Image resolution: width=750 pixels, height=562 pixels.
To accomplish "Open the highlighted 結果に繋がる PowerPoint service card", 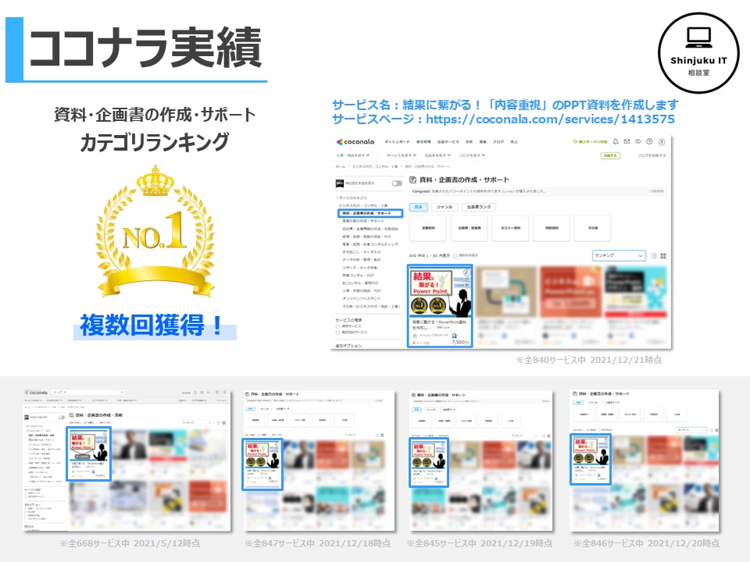I will point(440,306).
